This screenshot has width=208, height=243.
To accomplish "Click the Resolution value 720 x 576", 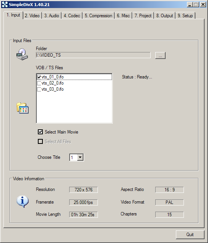I will (83, 190).
